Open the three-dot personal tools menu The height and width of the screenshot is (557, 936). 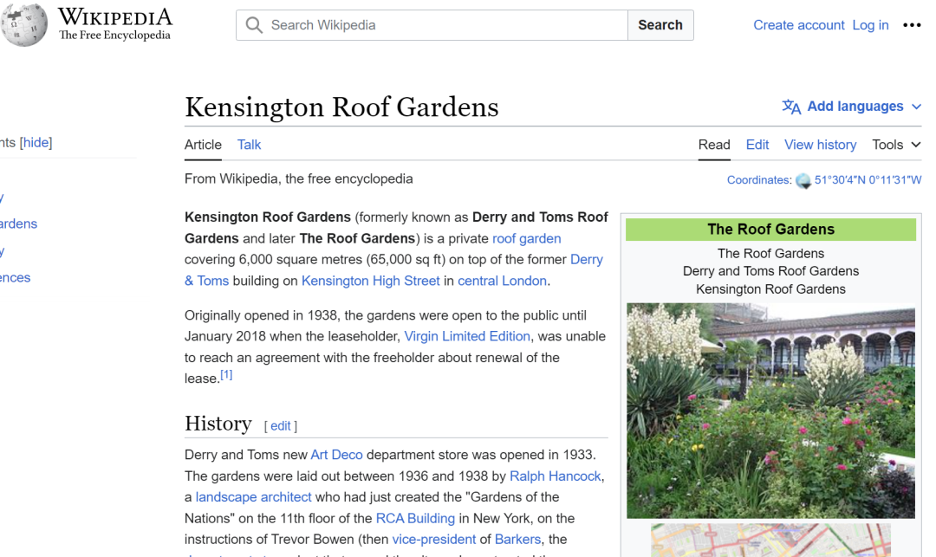[912, 25]
